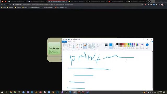Choose Color 1 foreground box
Viewport: 167px width, 94px height.
point(111,46)
